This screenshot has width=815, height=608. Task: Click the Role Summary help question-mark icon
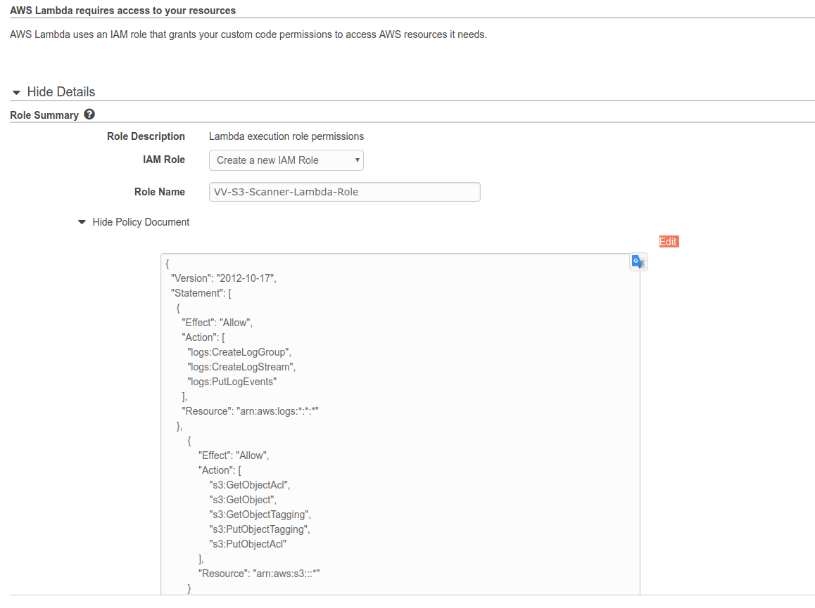coord(89,115)
